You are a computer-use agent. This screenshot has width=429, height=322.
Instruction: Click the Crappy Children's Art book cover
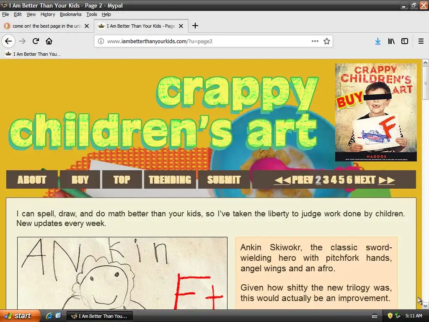pos(376,112)
